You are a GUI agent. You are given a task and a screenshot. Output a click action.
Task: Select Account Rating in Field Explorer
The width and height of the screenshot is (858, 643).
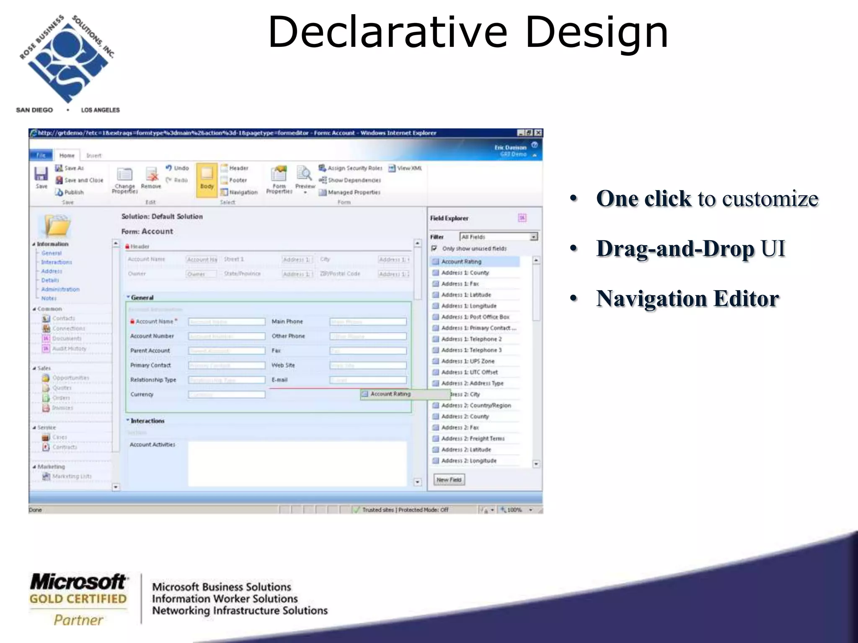click(461, 262)
